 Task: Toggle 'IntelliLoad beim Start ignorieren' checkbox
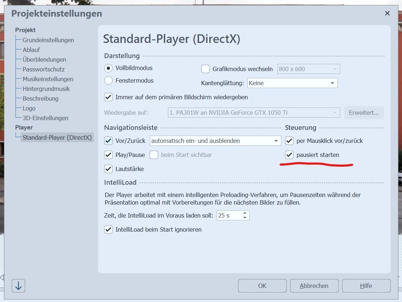[108, 229]
